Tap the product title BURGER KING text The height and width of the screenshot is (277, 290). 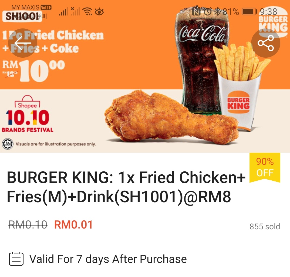126,187
